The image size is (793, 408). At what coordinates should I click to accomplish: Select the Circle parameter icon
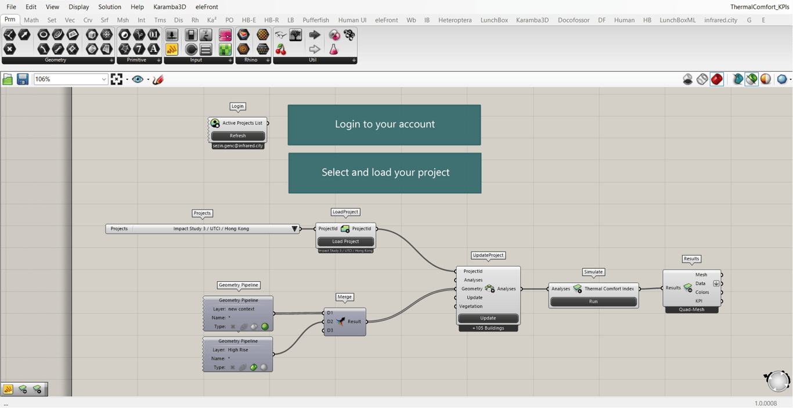click(x=44, y=35)
